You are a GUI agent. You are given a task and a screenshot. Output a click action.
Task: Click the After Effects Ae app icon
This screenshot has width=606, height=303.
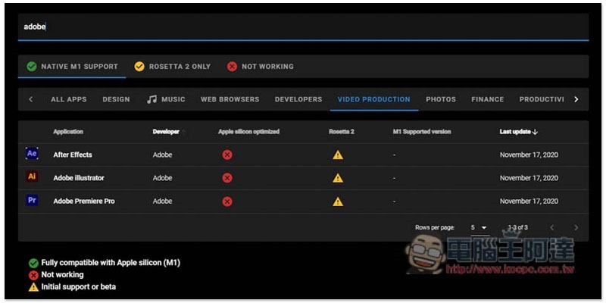[x=32, y=154]
